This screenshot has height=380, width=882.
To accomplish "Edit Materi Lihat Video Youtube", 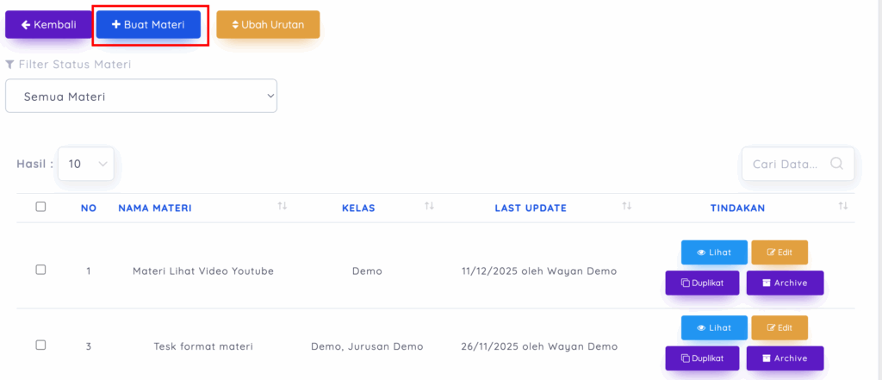I will (x=780, y=252).
